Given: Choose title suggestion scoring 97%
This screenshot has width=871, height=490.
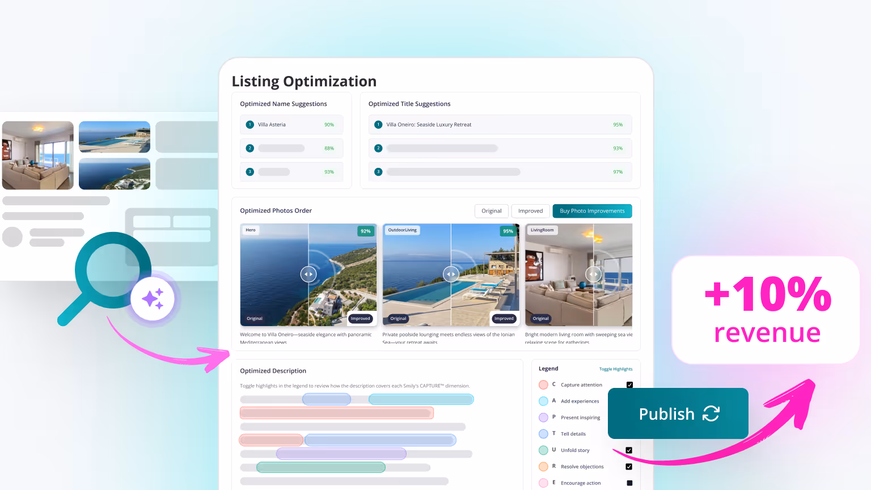Looking at the screenshot, I should (x=500, y=172).
